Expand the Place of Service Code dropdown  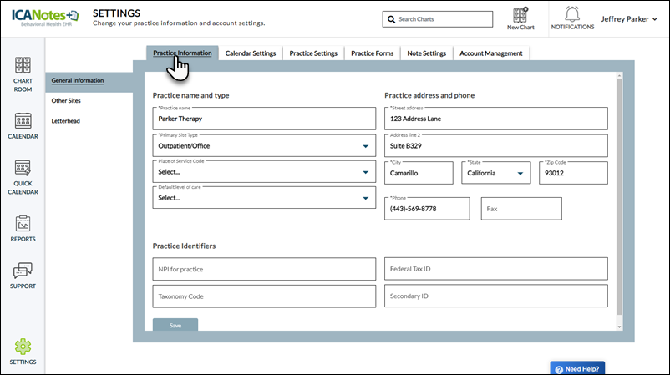pos(364,172)
